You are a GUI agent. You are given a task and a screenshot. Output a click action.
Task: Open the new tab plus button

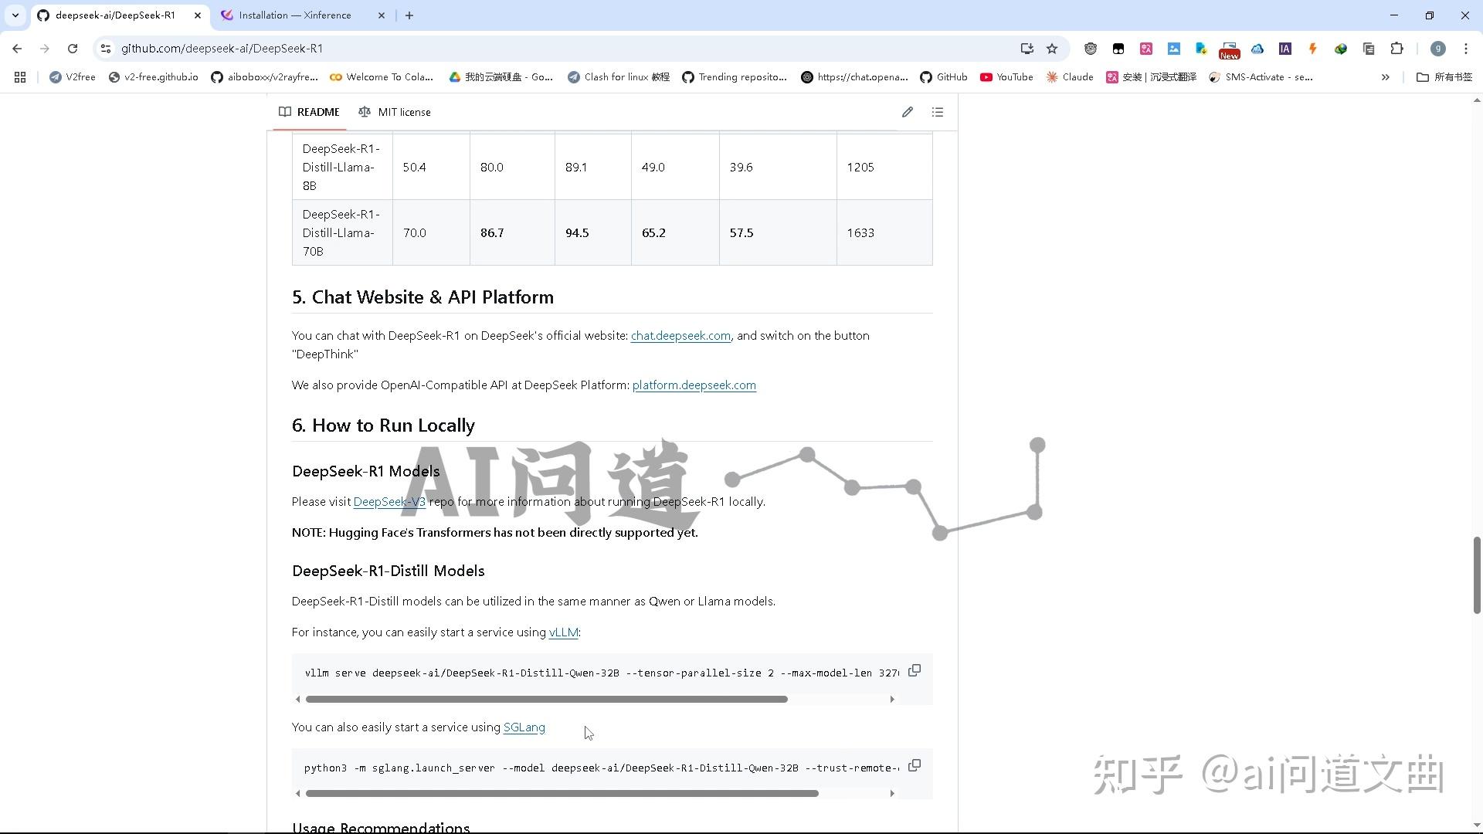point(409,15)
